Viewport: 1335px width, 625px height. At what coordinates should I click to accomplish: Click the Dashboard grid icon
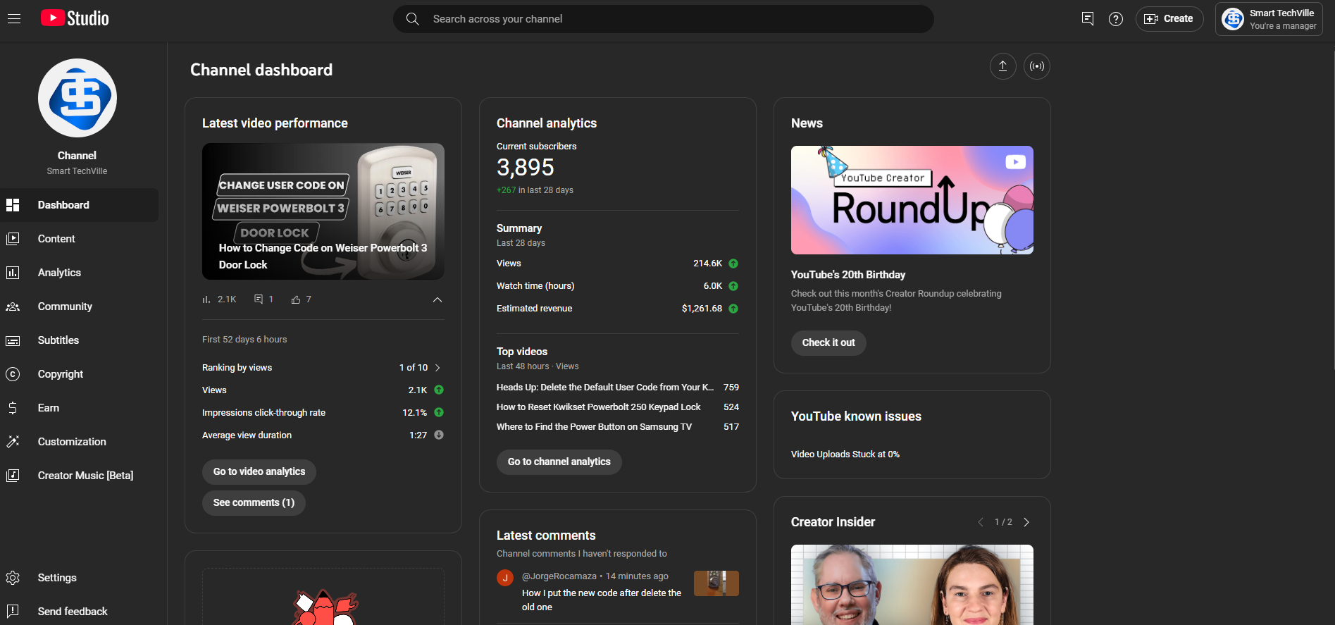(13, 205)
